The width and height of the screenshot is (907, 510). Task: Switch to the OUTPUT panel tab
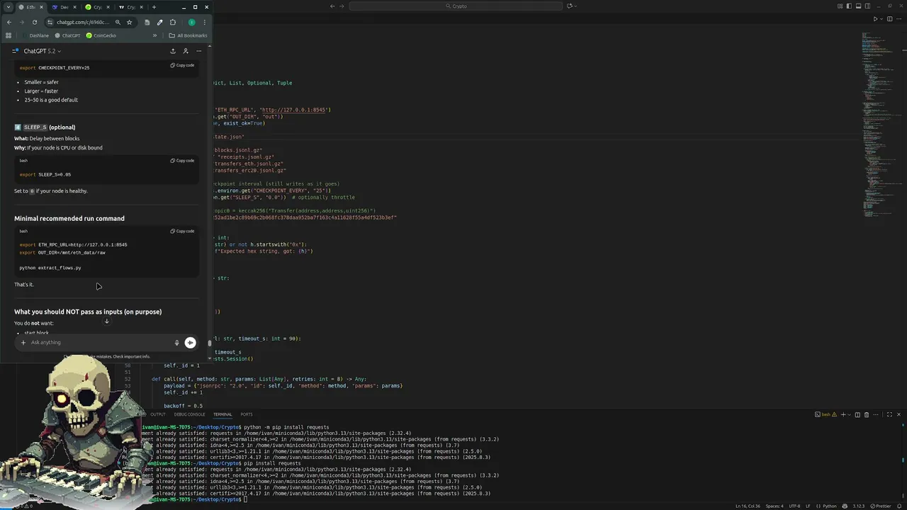[x=158, y=414]
